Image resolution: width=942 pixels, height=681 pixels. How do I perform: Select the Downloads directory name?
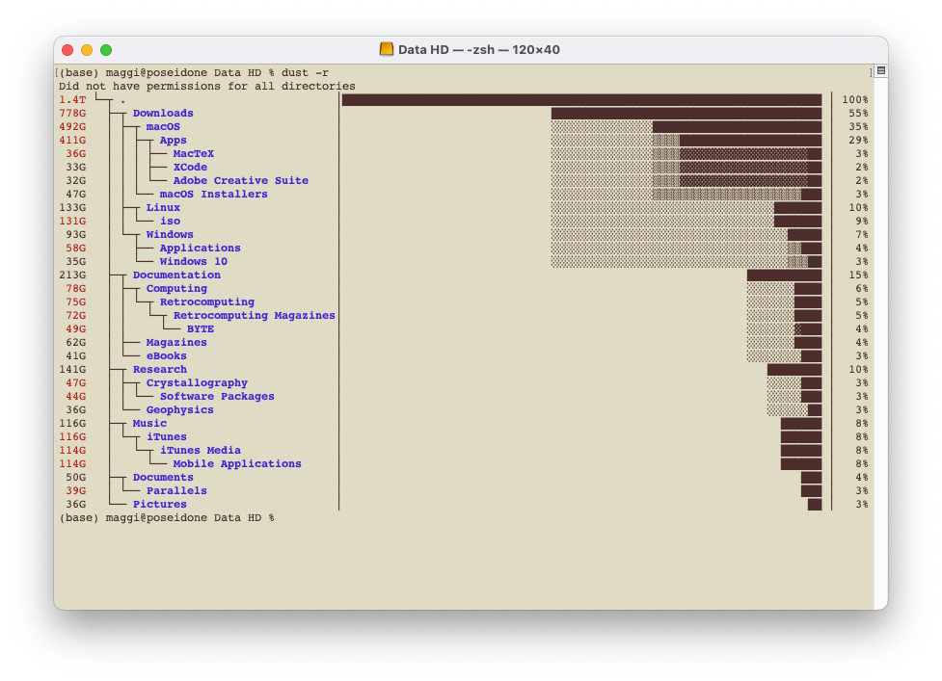tap(163, 114)
